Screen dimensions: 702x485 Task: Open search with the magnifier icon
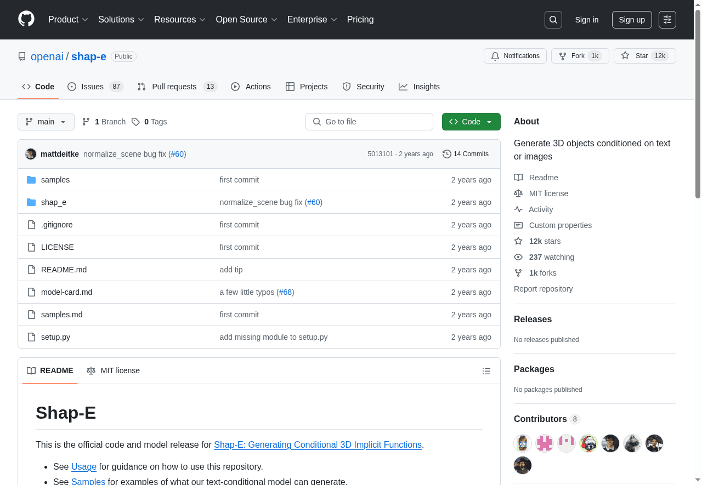[x=553, y=20]
